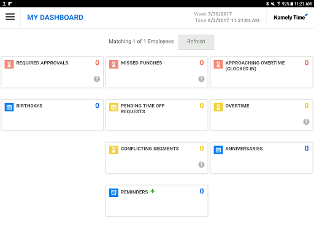Screen dimensions: 314x235
Task: Click Birthdays count 0
Action: [x=98, y=105]
